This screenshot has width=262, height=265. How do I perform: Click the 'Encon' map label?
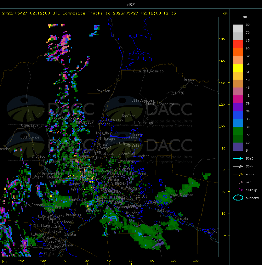coord(189,80)
